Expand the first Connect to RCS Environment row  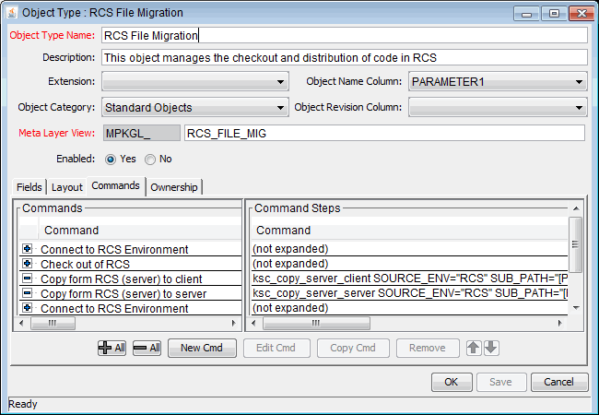coord(27,250)
